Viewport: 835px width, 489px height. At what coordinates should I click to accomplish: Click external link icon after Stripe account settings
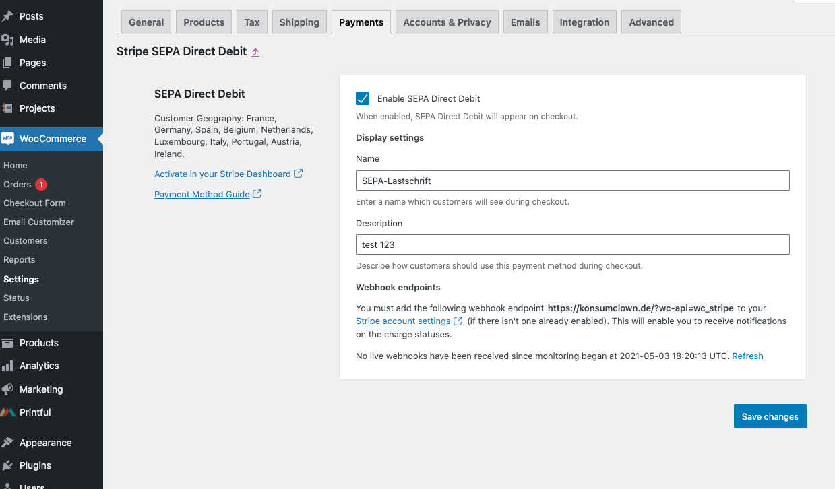pyautogui.click(x=458, y=321)
